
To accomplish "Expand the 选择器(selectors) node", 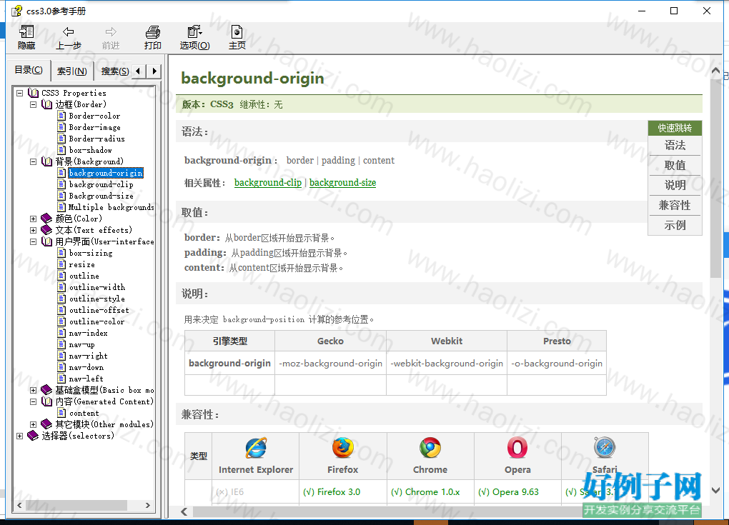I will (19, 436).
